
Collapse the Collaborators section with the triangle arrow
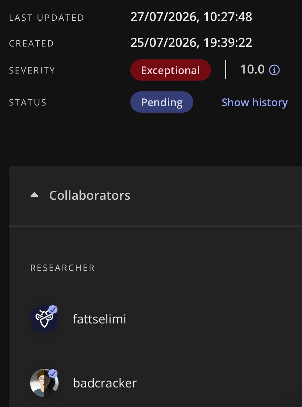tap(34, 195)
